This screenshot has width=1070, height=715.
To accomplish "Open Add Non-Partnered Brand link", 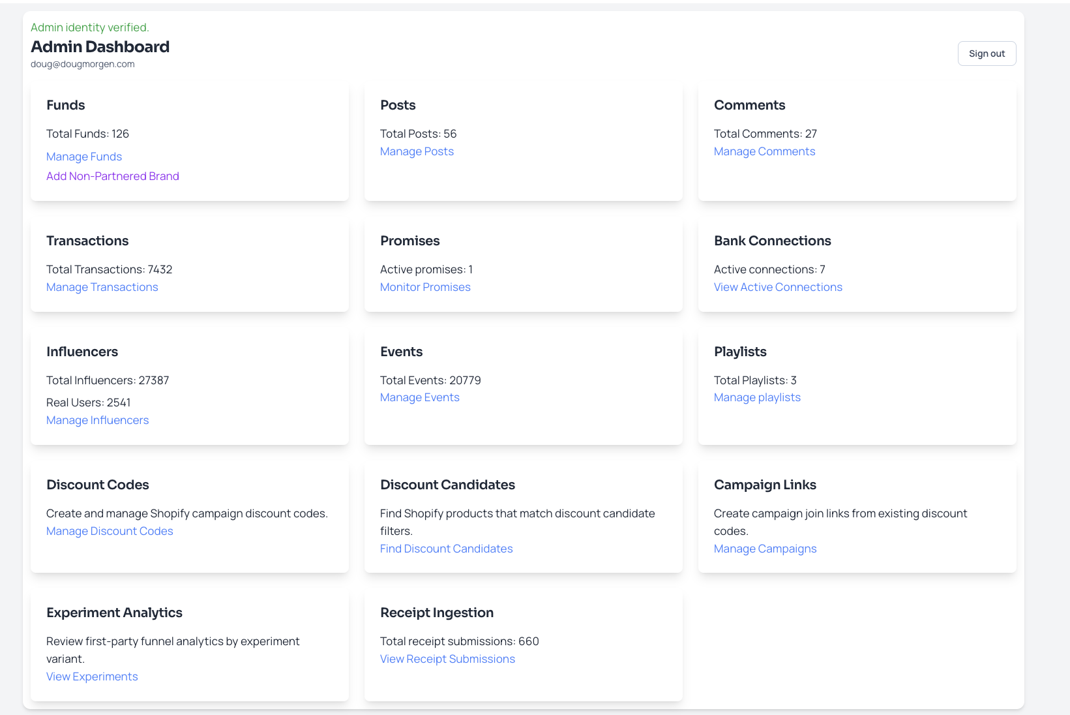I will [113, 176].
